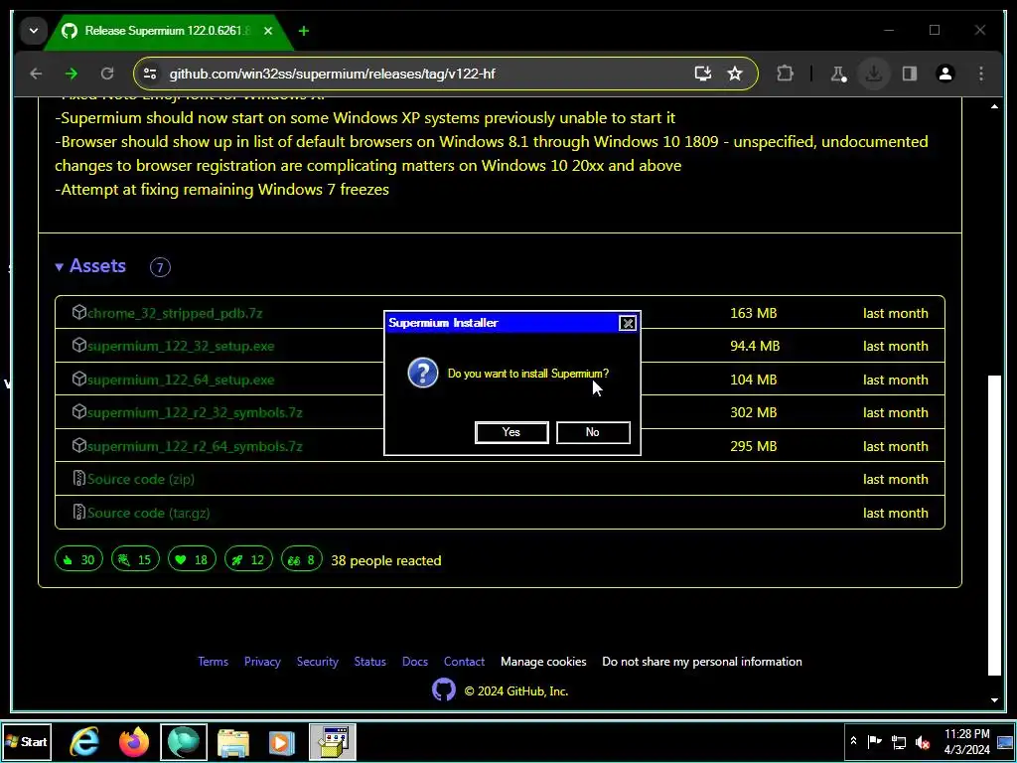Click the package icon beside chrome_32_stripped_pdb.7z

79,313
